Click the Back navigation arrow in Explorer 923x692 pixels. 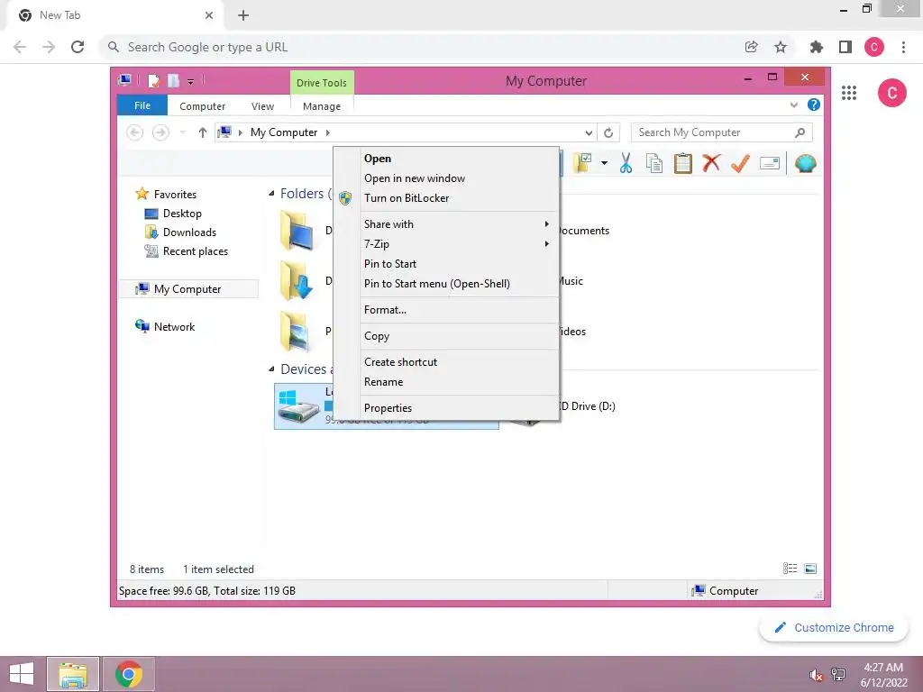pos(135,132)
